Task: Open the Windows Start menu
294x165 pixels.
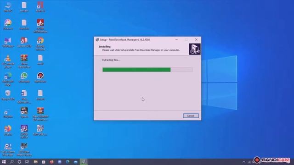Action: [4, 162]
